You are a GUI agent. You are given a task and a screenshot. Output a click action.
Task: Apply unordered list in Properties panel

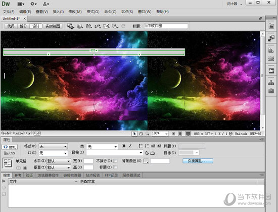point(141,146)
